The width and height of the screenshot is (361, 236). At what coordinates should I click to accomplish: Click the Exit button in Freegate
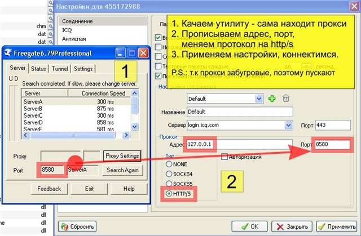(x=89, y=189)
